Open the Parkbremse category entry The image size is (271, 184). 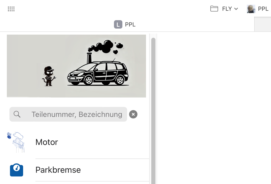click(x=78, y=170)
